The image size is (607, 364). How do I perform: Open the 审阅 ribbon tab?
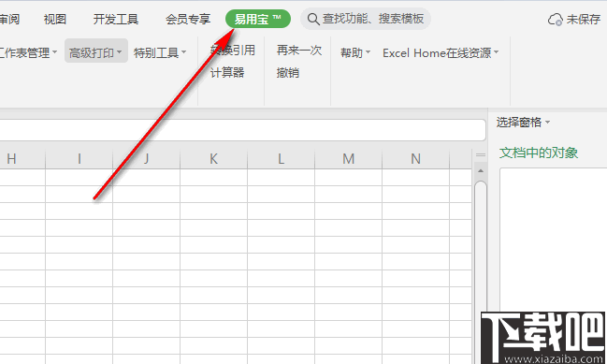(9, 19)
